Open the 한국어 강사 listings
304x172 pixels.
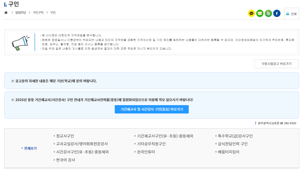[x=65, y=160]
